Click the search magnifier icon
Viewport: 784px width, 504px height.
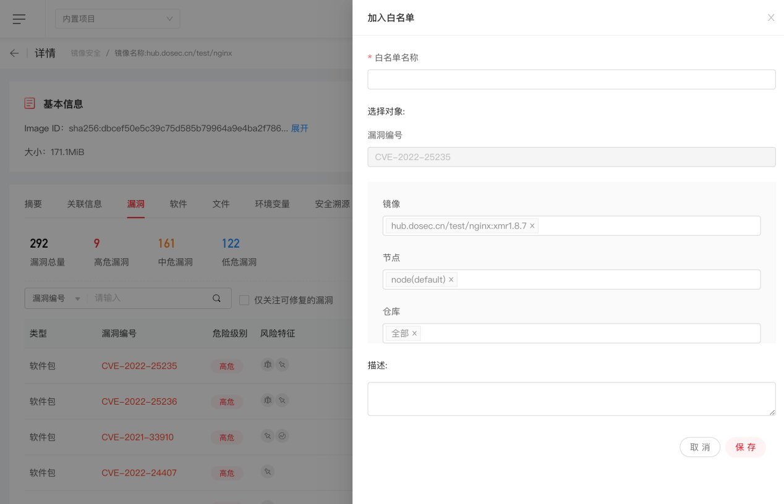[216, 298]
